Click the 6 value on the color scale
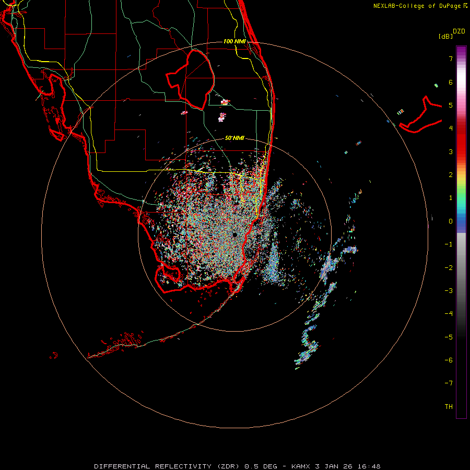The image size is (470, 470). (451, 82)
